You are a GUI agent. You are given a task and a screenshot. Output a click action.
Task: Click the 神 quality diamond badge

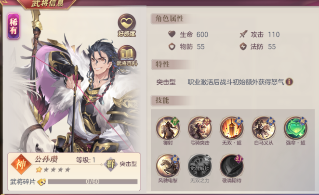coord(21,164)
